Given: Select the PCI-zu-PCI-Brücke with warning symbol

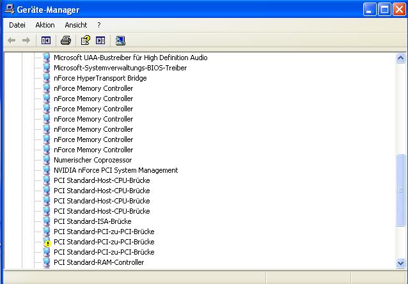Looking at the screenshot, I should 104,242.
